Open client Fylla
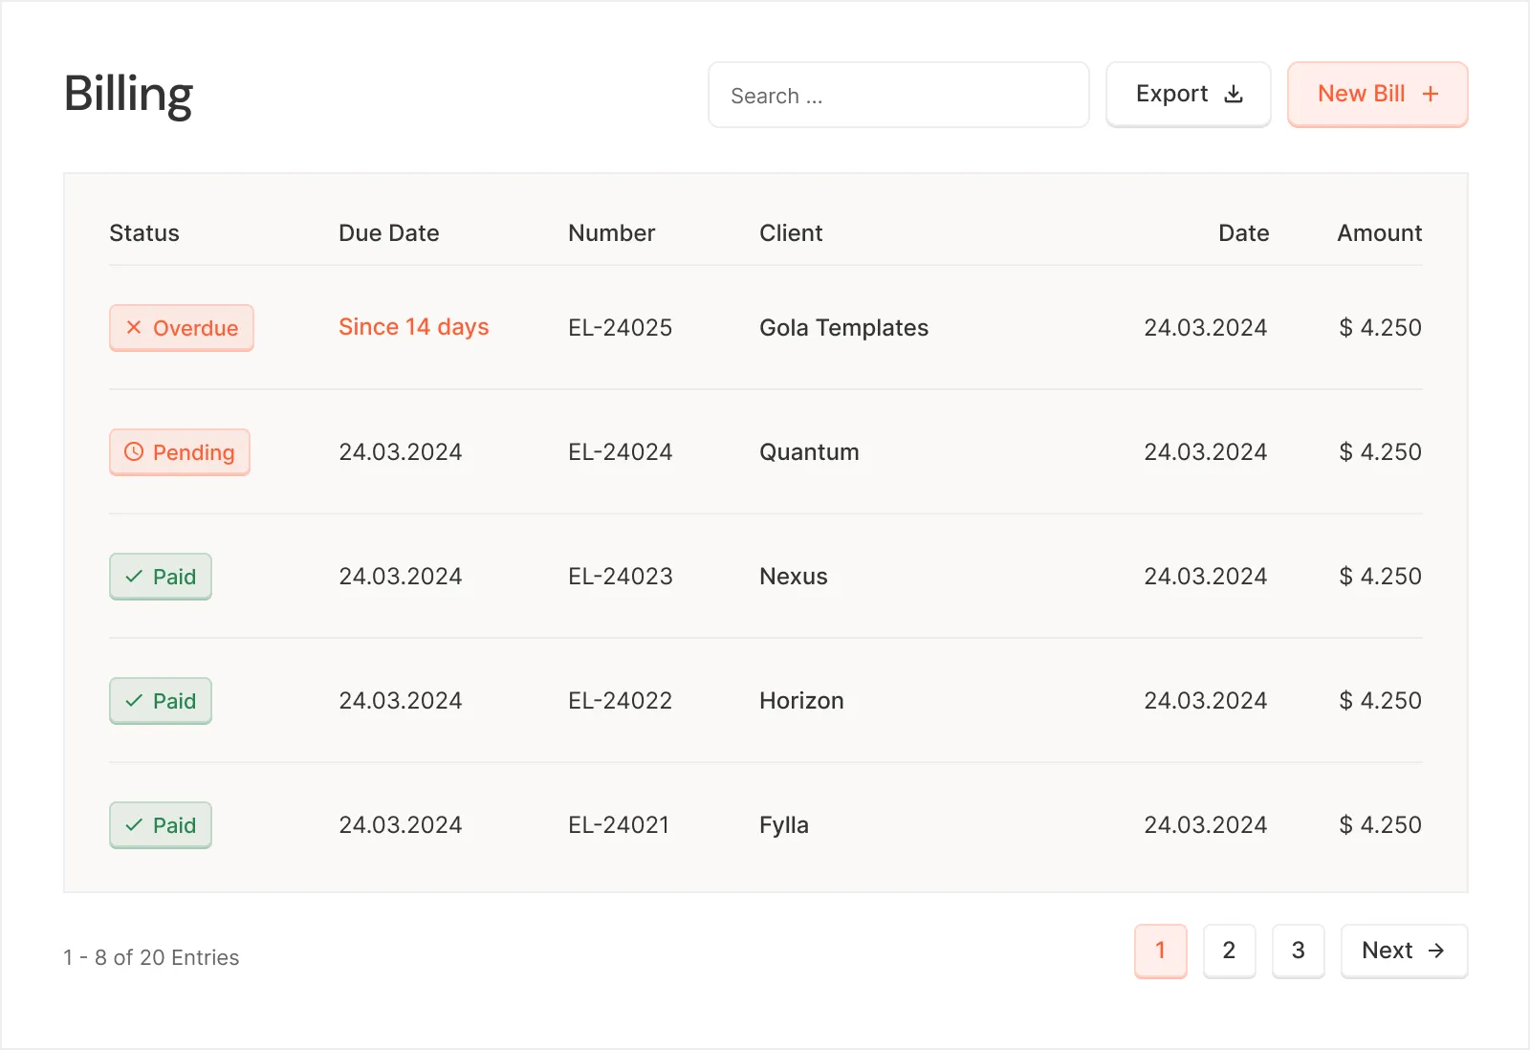1530x1050 pixels. point(784,825)
